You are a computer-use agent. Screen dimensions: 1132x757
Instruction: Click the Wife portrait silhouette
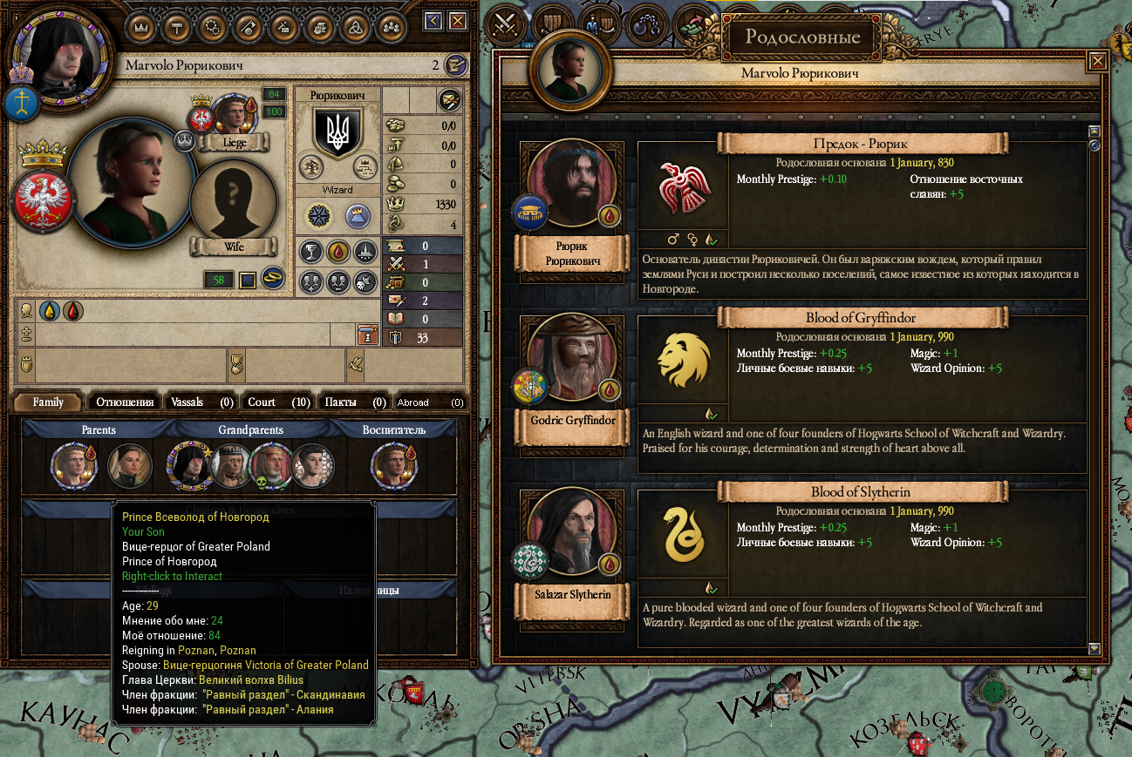[233, 201]
